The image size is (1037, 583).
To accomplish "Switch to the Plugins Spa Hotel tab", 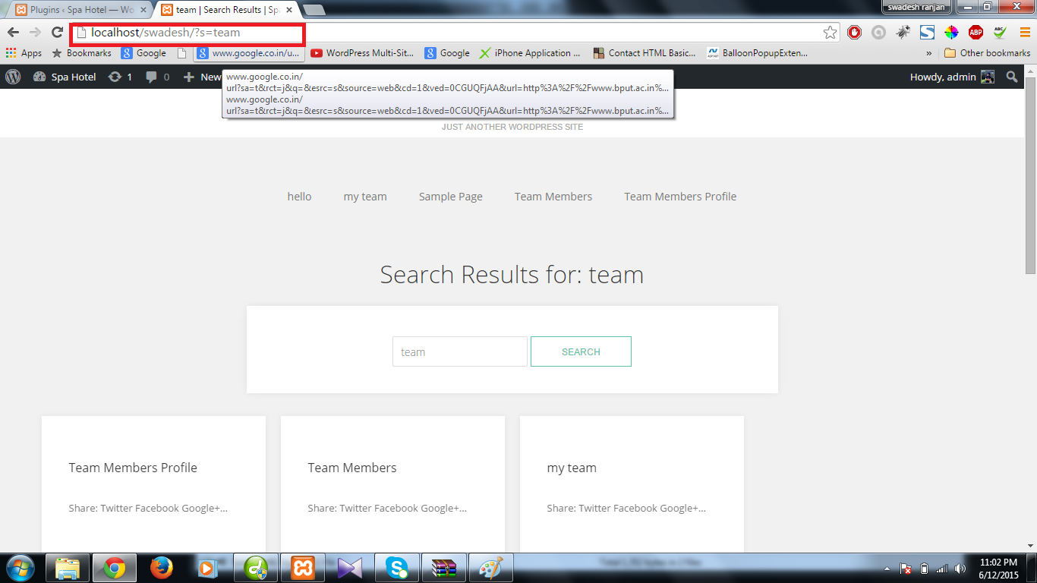I will coord(78,10).
